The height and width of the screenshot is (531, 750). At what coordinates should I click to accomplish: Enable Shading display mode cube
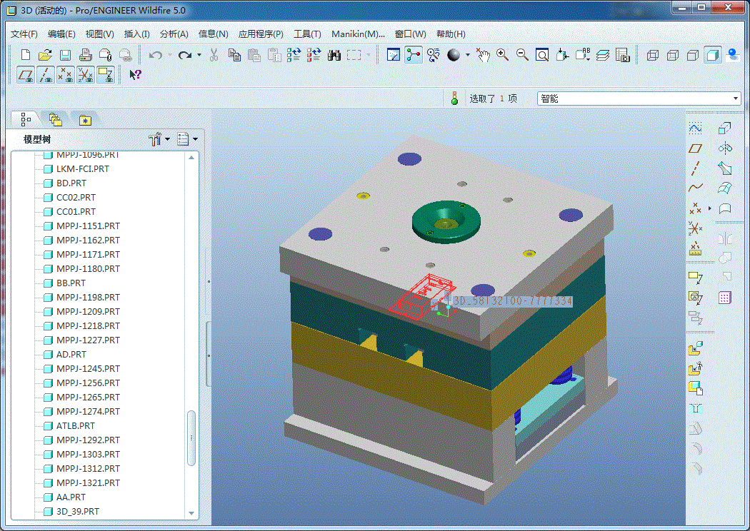click(712, 55)
